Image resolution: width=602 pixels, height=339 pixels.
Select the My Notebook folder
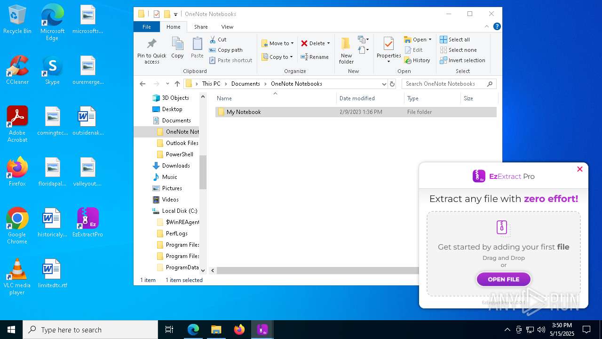tap(356, 112)
